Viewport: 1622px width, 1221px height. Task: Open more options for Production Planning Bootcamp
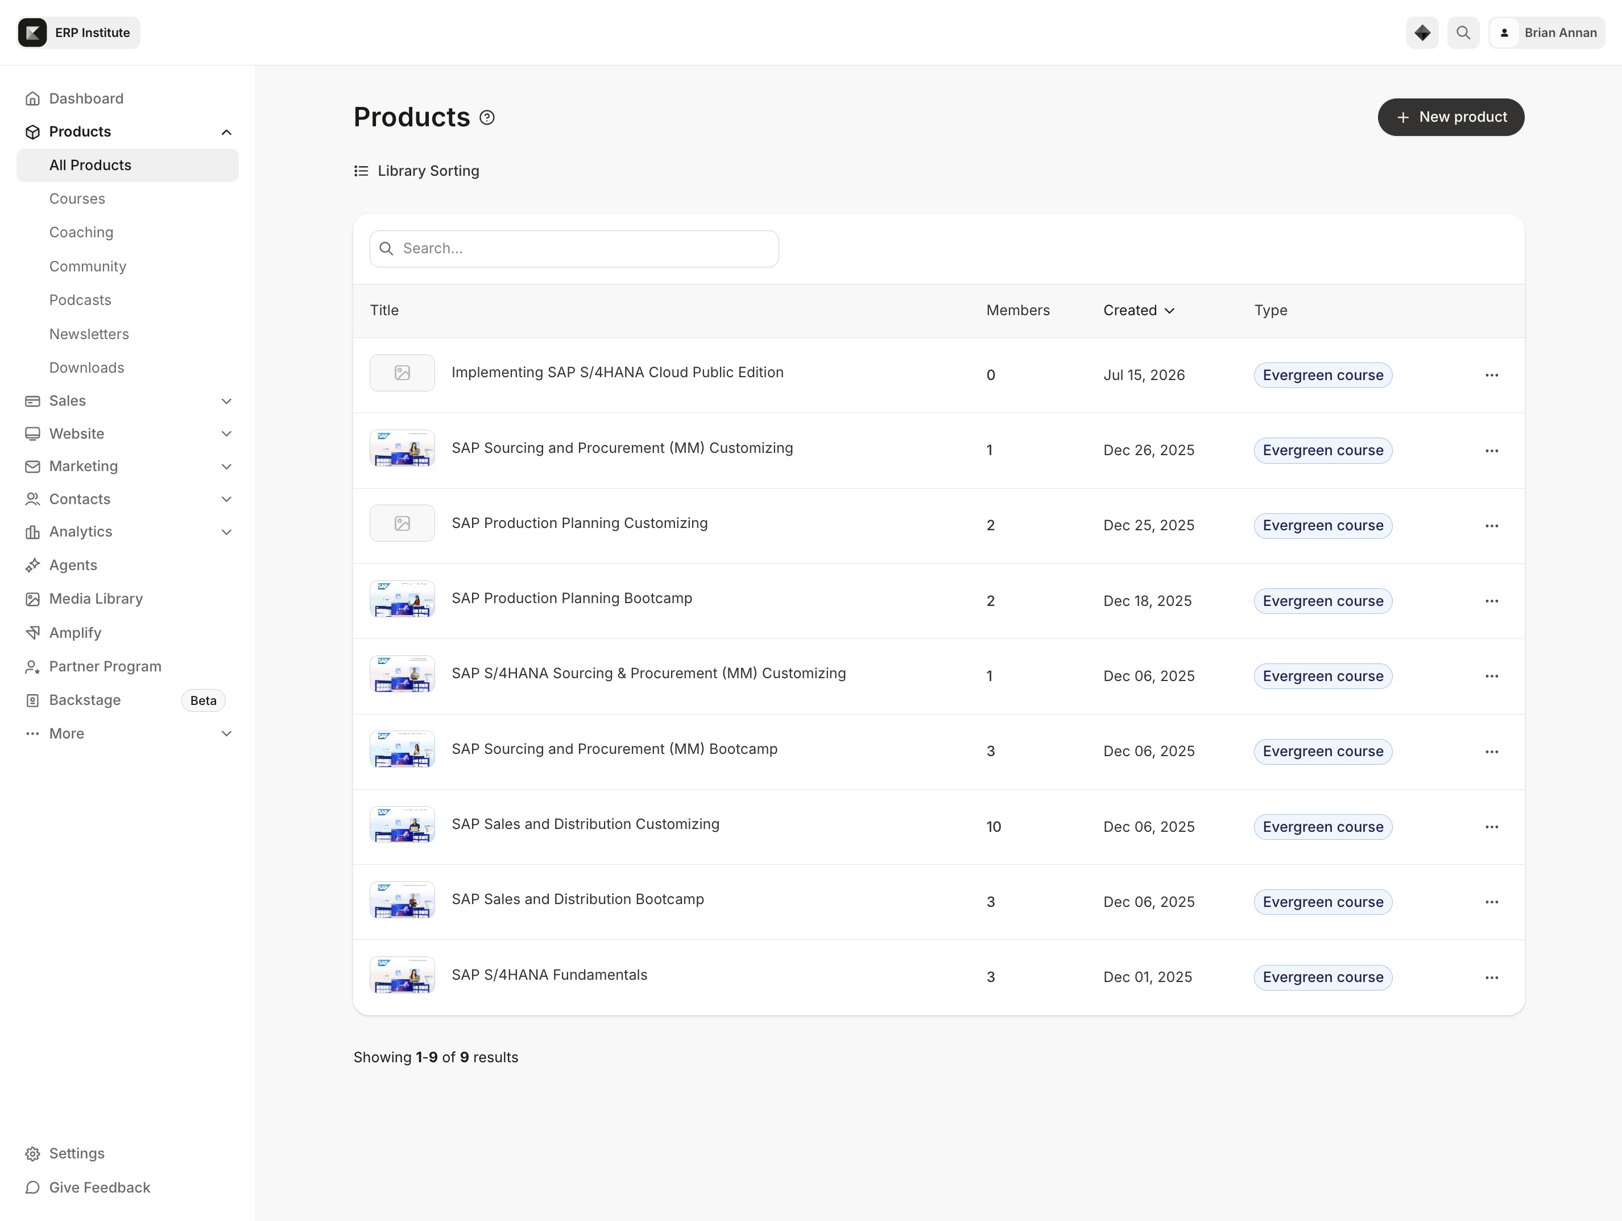pyautogui.click(x=1491, y=601)
